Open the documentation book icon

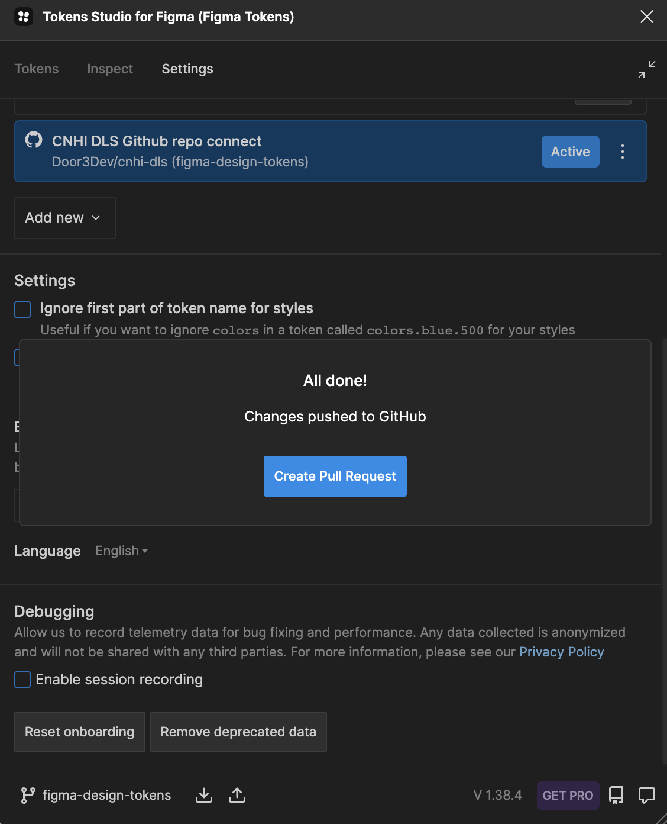coord(616,795)
